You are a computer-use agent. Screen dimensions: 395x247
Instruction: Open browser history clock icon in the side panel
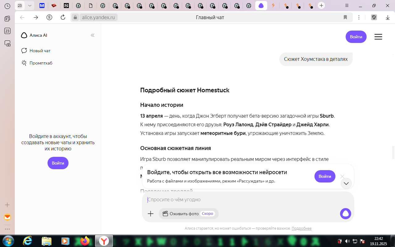(7, 6)
